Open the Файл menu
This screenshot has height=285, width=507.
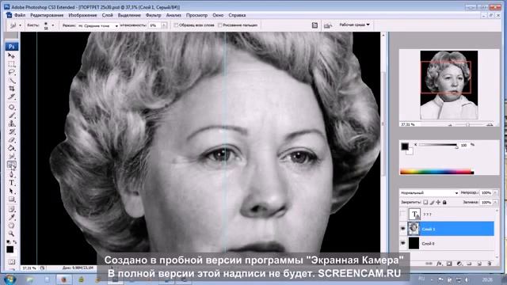[x=20, y=15]
